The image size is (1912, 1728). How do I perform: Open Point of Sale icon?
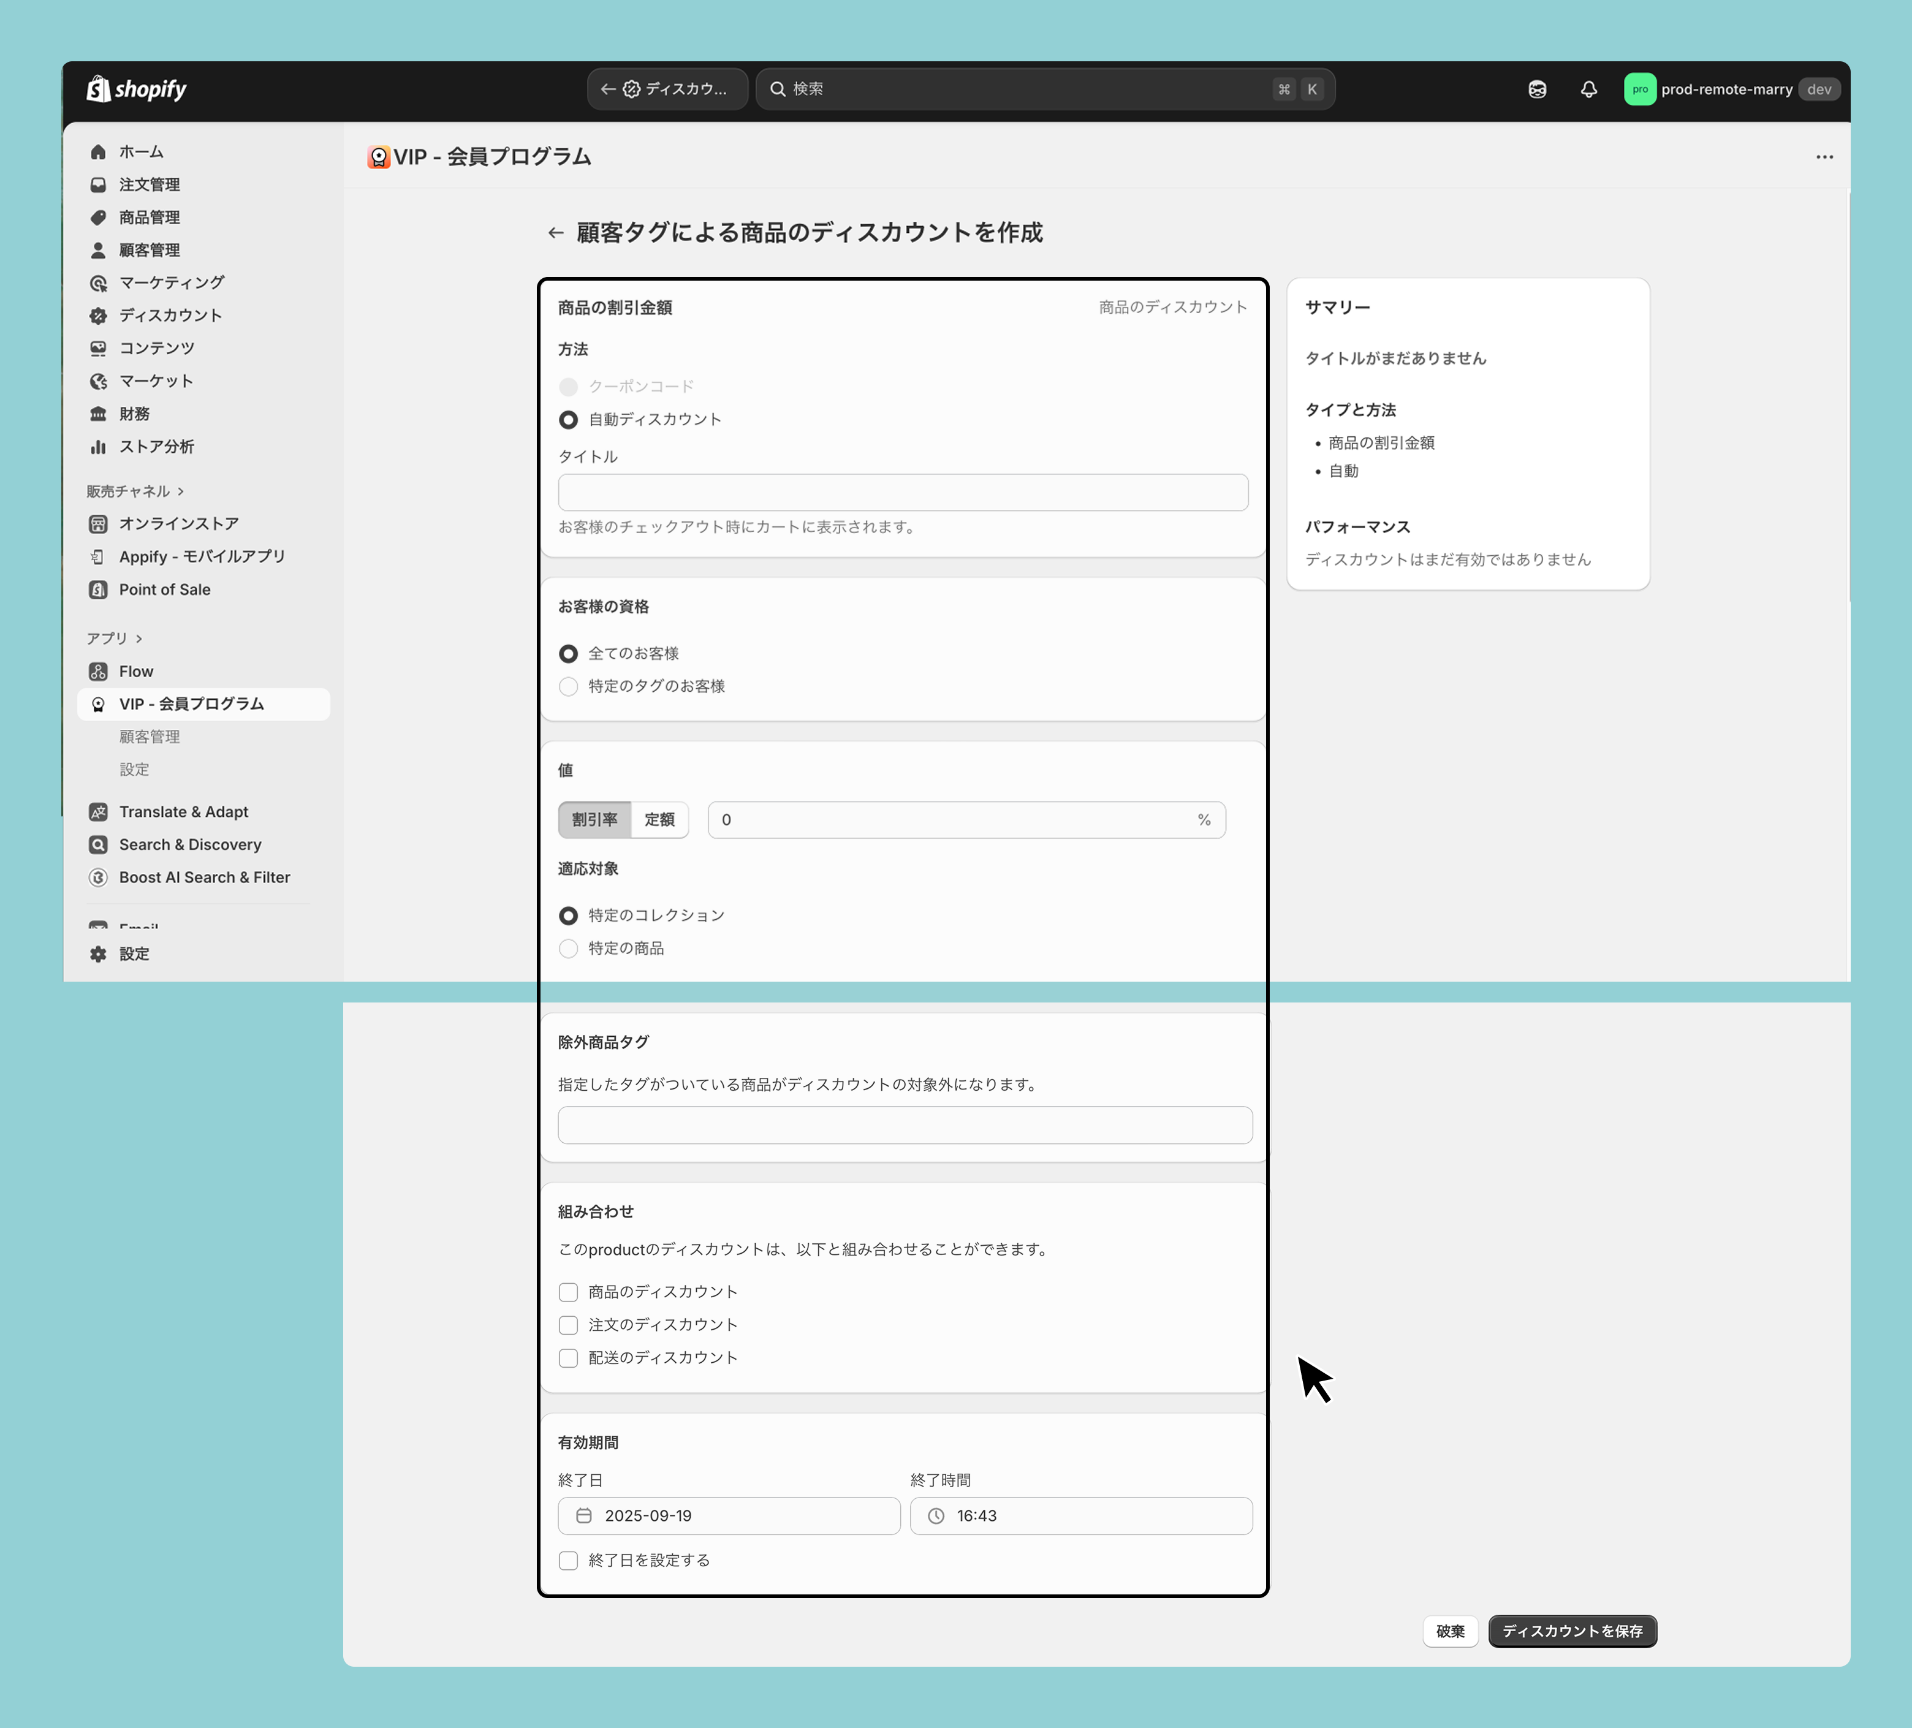[x=97, y=589]
